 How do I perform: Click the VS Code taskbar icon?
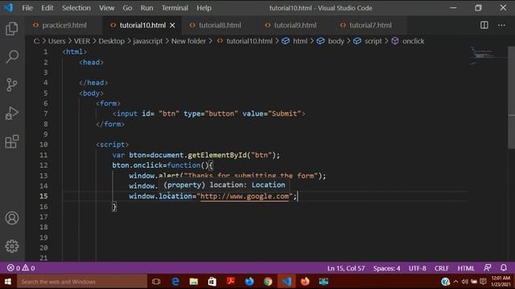[286, 282]
